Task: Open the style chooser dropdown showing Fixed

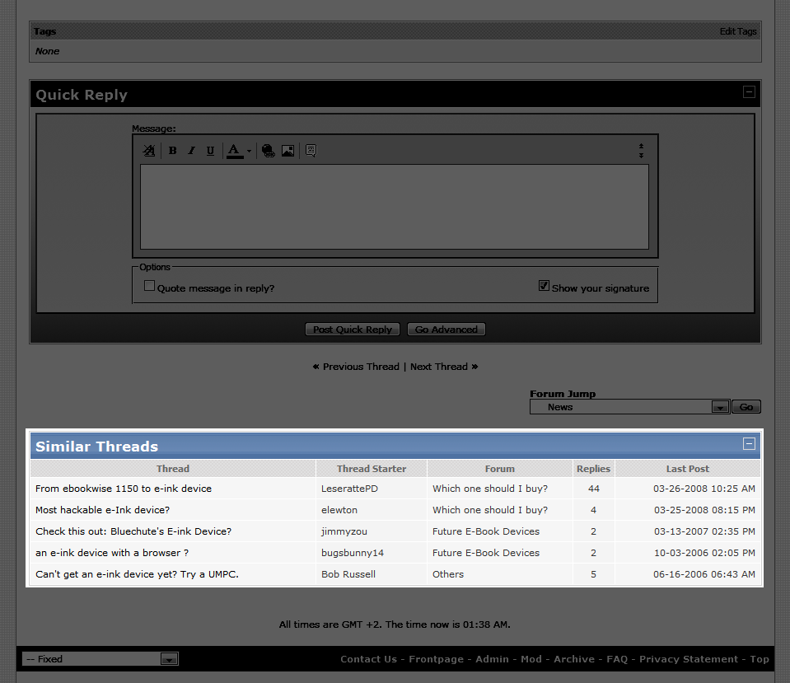Action: pos(101,659)
